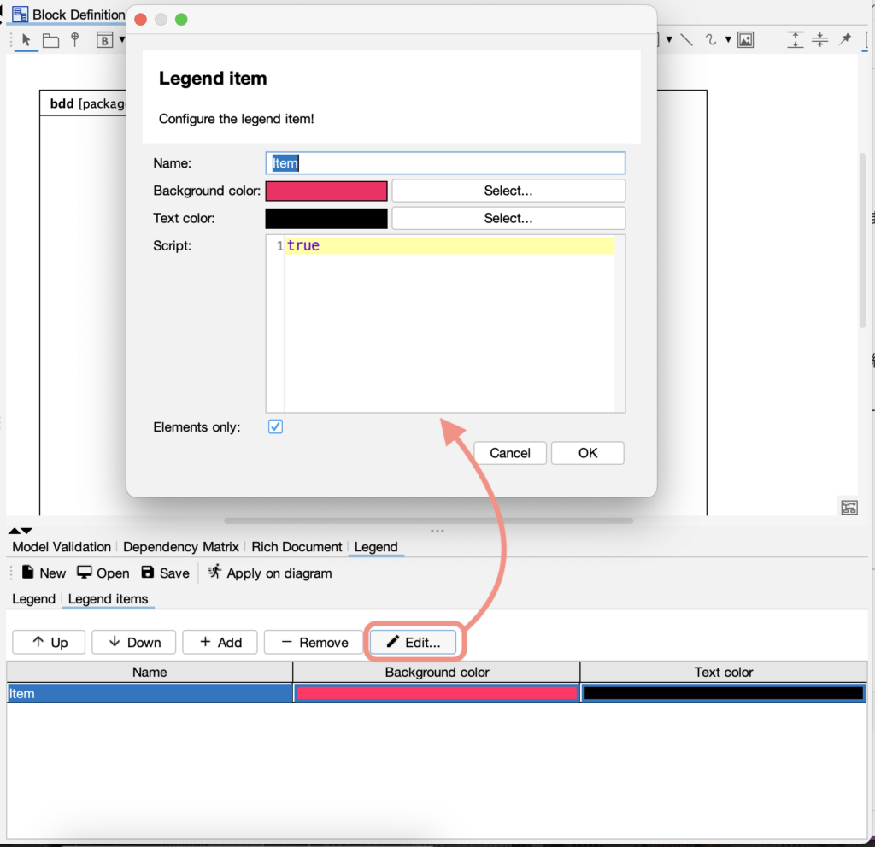Toggle the Elements only checkbox
875x847 pixels.
click(x=275, y=426)
